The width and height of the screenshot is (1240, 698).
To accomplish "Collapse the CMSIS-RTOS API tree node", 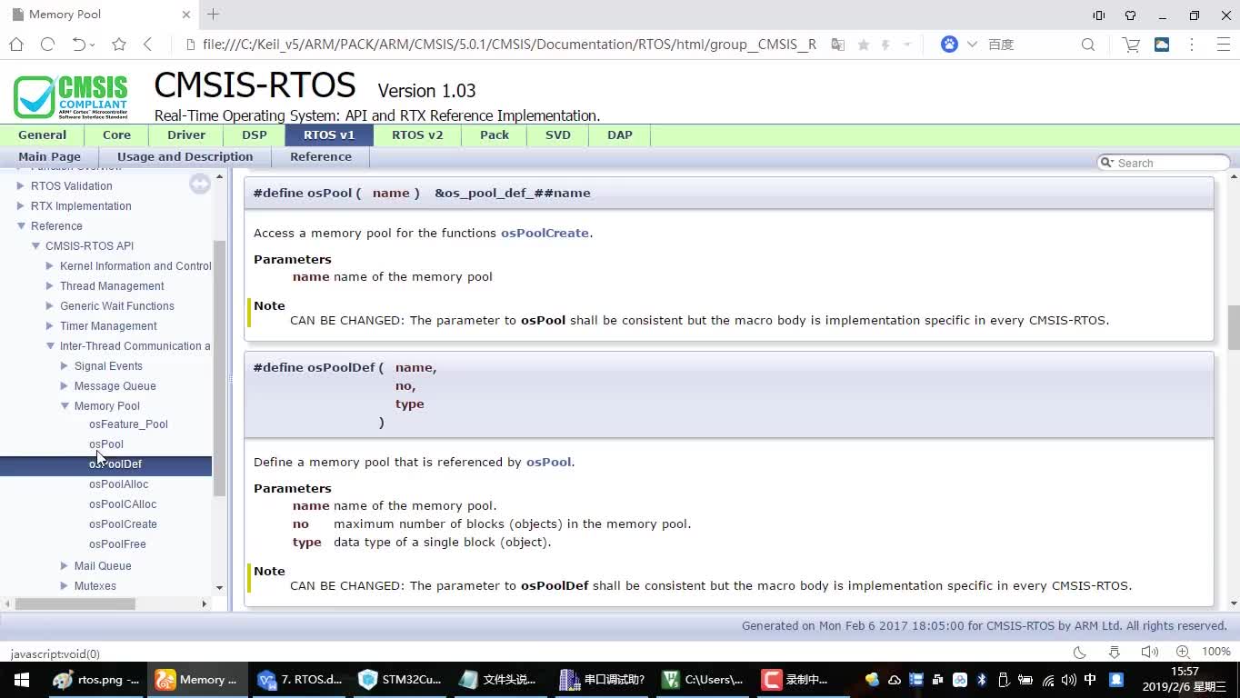I will [35, 245].
